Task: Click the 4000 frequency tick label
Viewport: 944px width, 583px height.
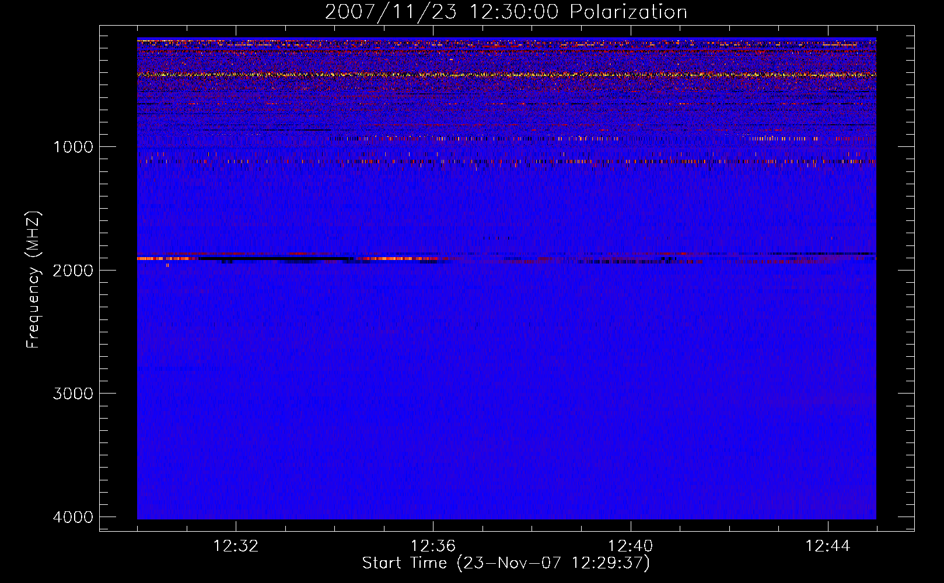Action: tap(73, 517)
